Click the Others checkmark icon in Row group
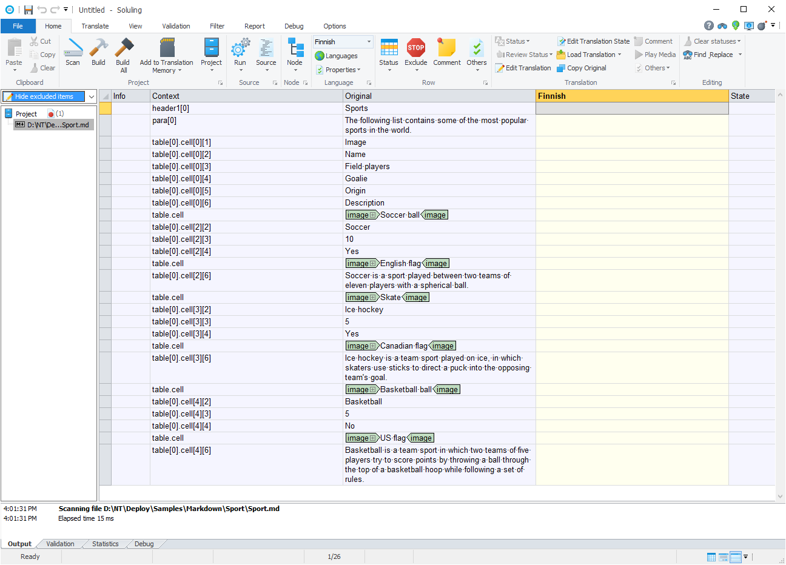 [477, 47]
